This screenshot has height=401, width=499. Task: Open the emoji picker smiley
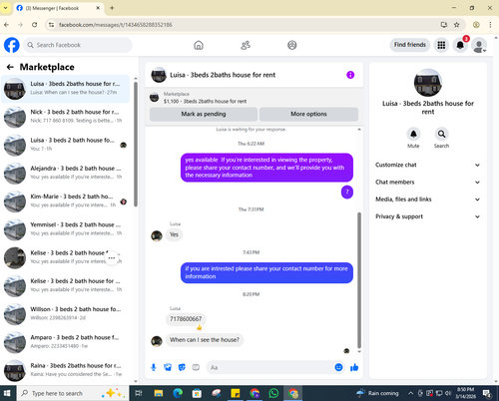(338, 367)
